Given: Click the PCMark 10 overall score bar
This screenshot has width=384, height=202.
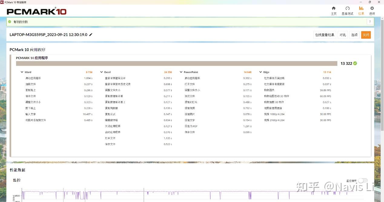Looking at the screenshot, I should point(177,63).
